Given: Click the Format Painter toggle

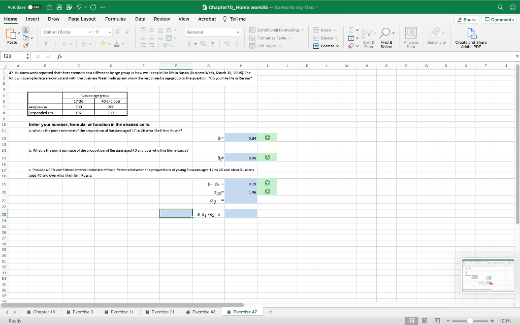Looking at the screenshot, I should click(25, 45).
